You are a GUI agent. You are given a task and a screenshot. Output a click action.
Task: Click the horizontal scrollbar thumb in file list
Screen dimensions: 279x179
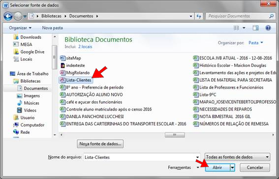point(175,135)
